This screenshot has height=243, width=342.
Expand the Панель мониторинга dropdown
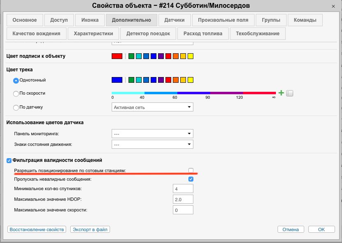[152, 134]
